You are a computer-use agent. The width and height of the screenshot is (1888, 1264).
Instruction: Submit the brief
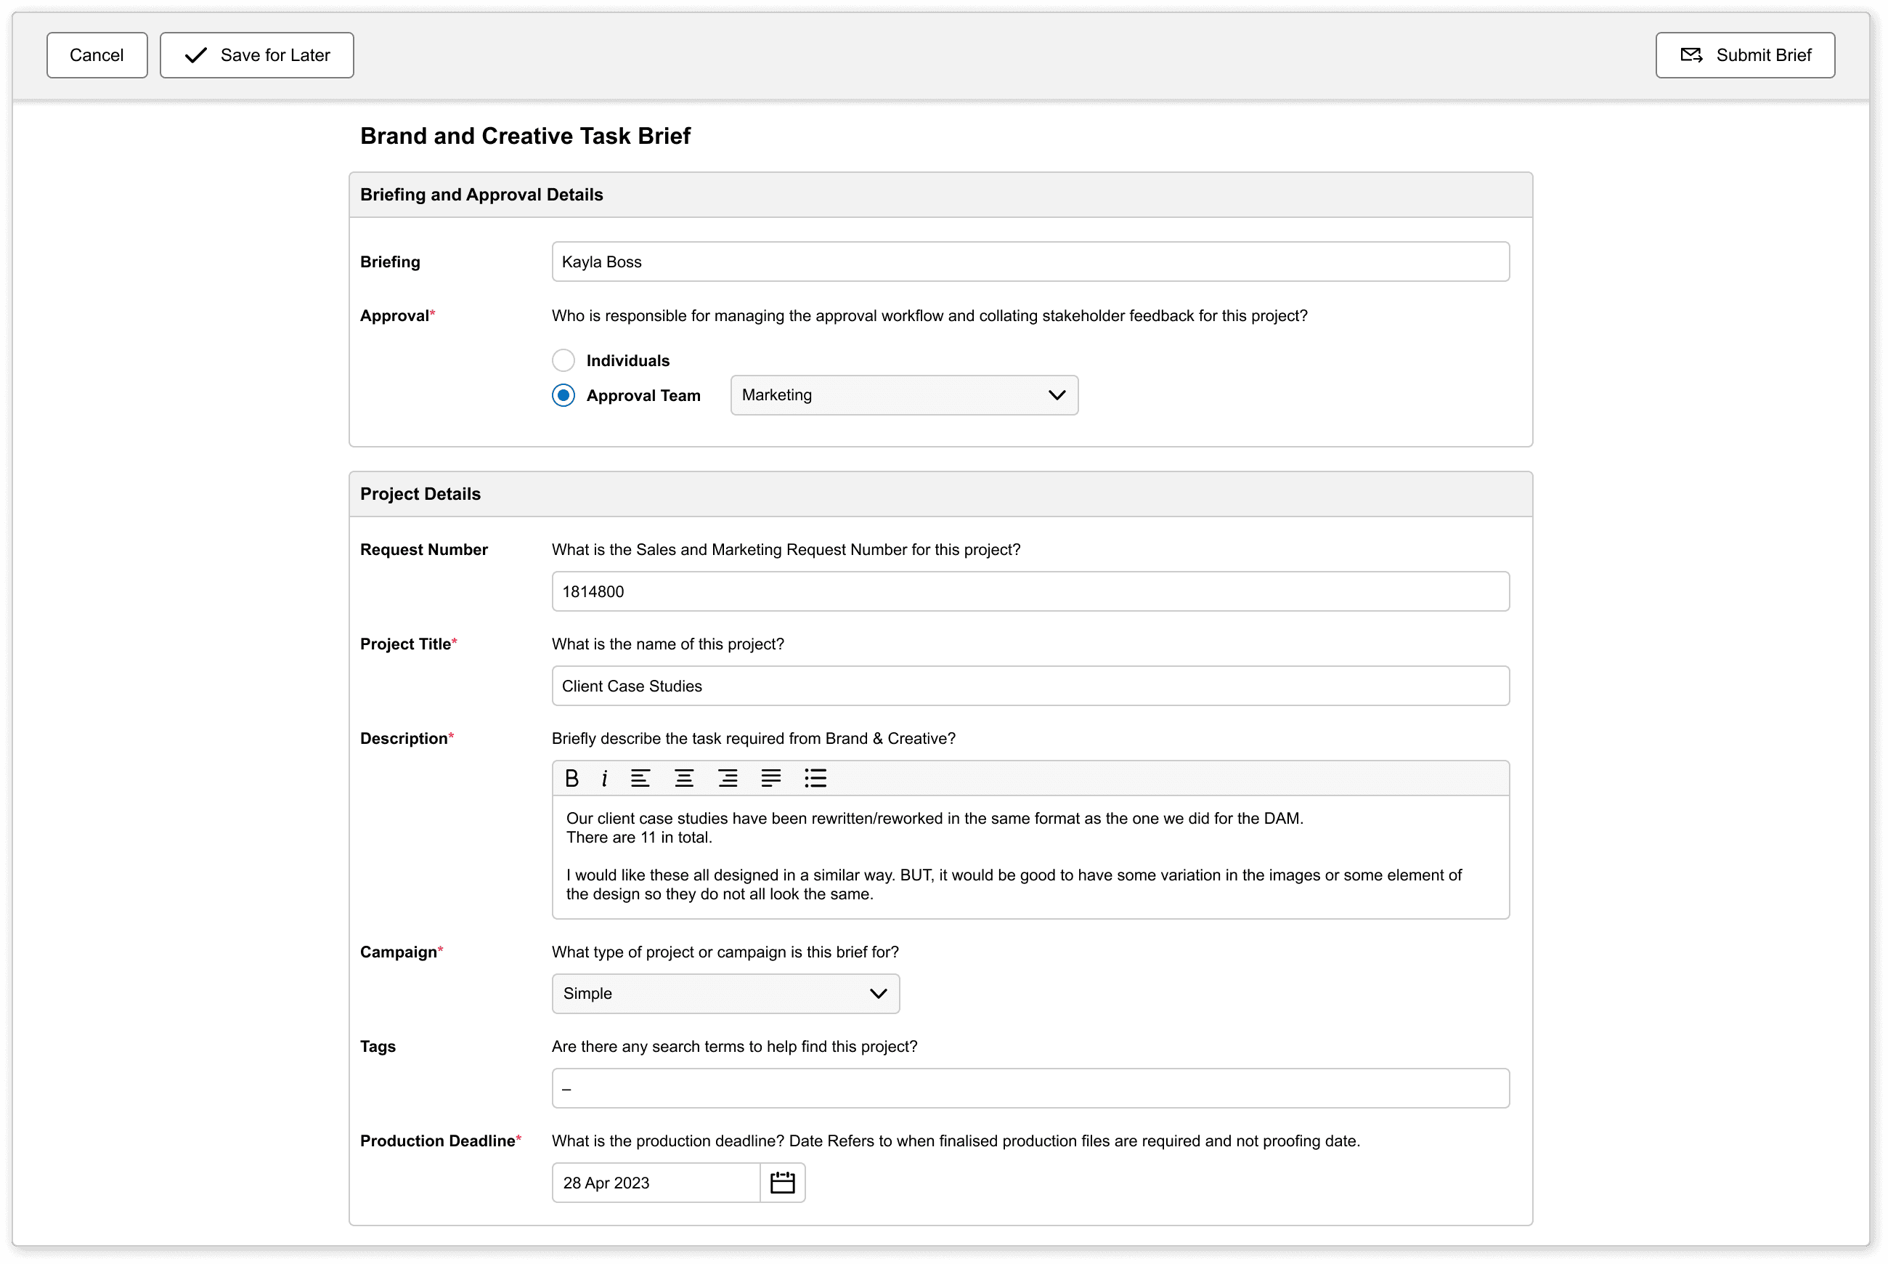tap(1743, 54)
